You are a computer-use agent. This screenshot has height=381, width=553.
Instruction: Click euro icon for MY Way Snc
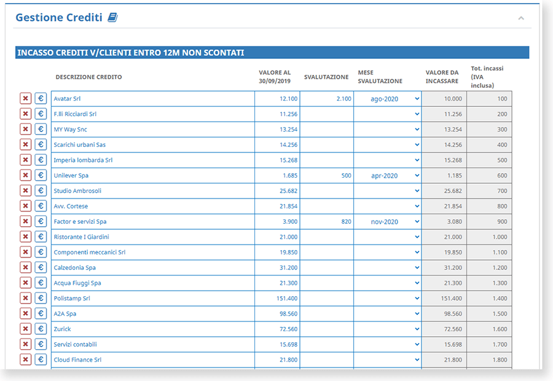point(41,129)
